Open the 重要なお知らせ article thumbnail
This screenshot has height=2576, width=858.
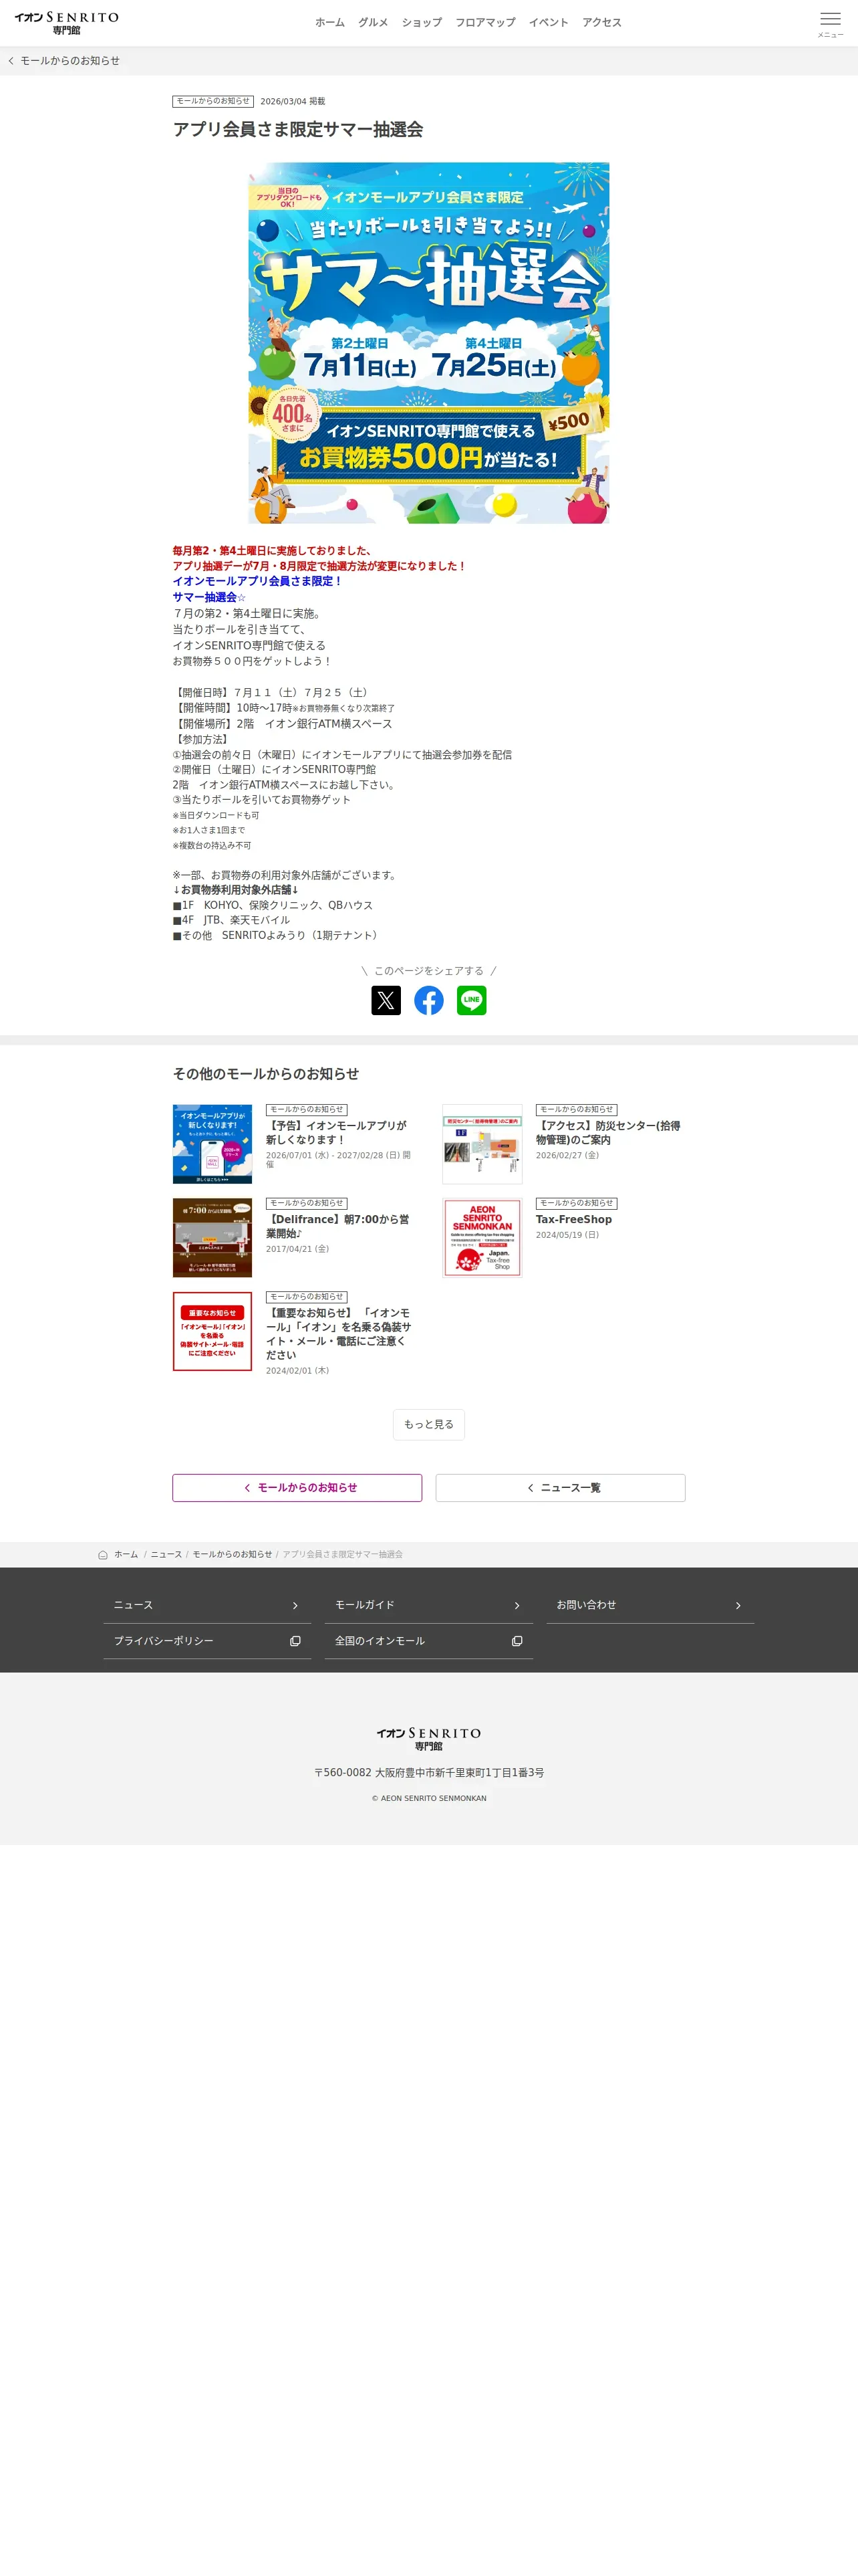point(212,1331)
